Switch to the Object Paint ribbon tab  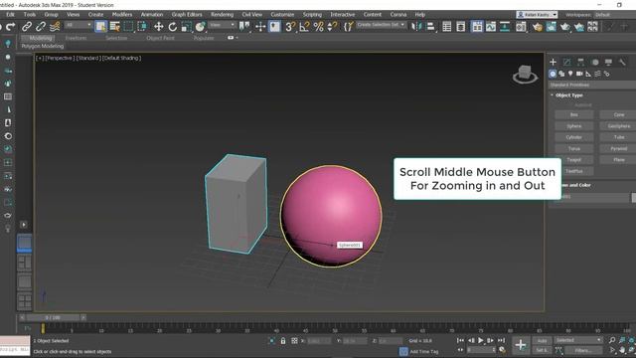point(160,38)
